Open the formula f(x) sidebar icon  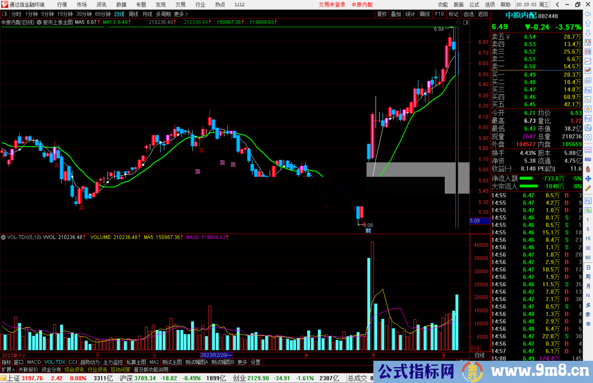click(588, 128)
